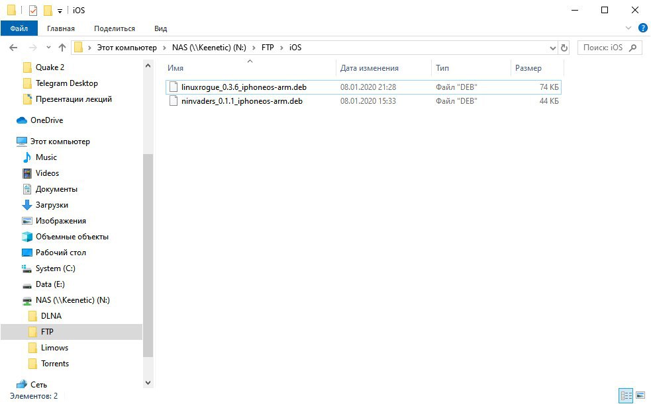Open System (C:) drive icon
Screen dimensions: 651x404
[27, 268]
